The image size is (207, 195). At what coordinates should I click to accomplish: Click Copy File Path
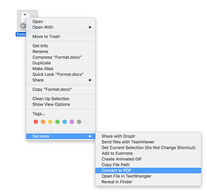point(148,165)
